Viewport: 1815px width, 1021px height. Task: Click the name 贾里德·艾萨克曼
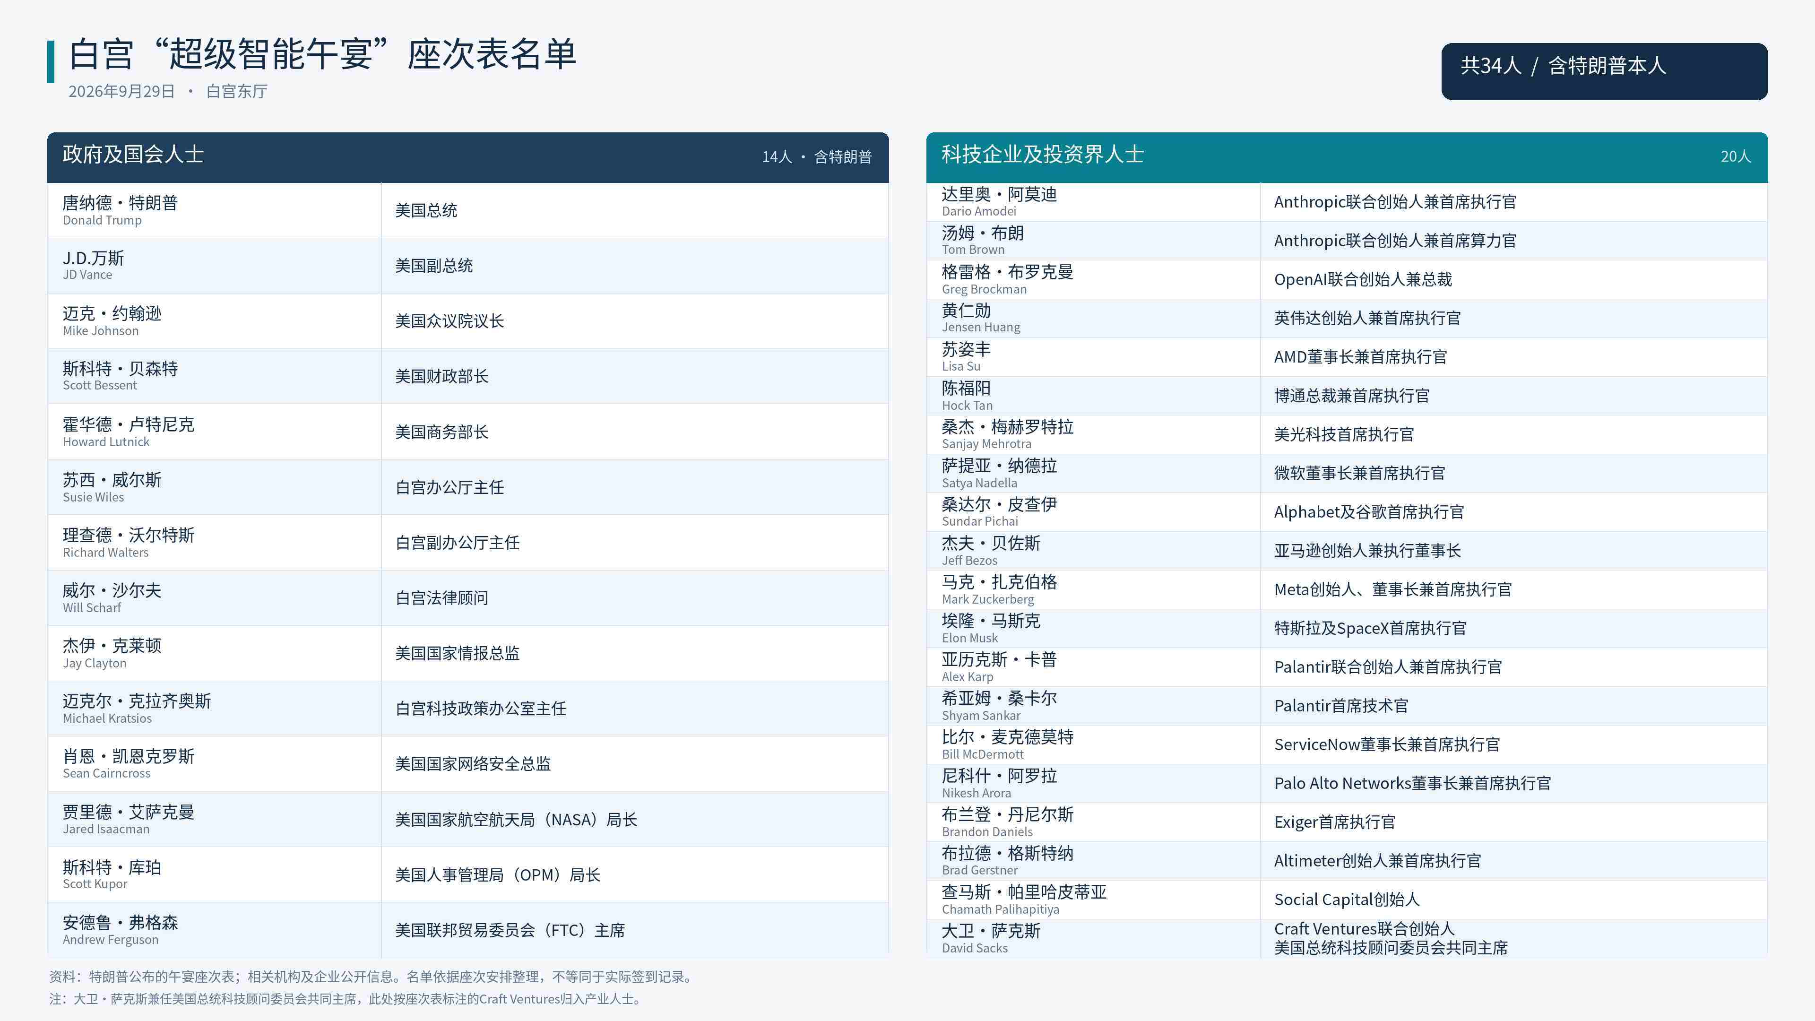128,813
